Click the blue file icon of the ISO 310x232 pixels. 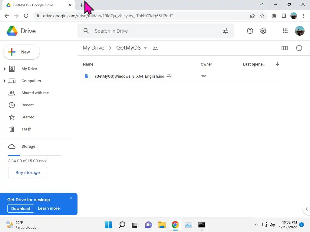click(86, 76)
